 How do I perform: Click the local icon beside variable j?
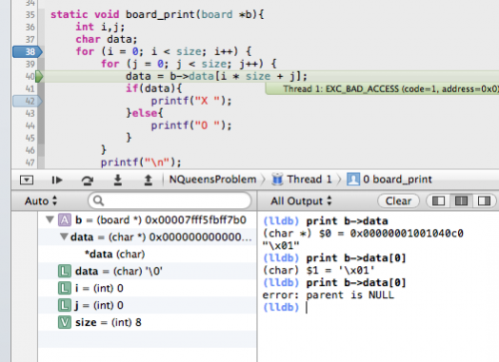65,305
